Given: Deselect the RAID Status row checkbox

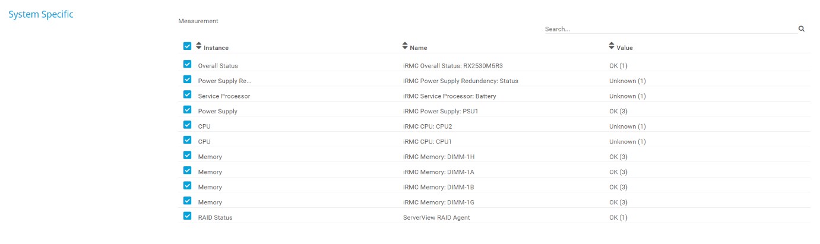Looking at the screenshot, I should [188, 217].
